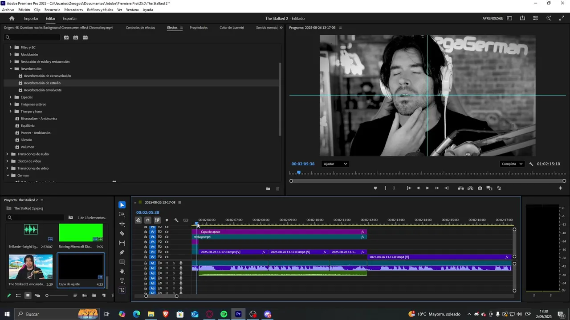Solo audio track A2

[x=174, y=268]
